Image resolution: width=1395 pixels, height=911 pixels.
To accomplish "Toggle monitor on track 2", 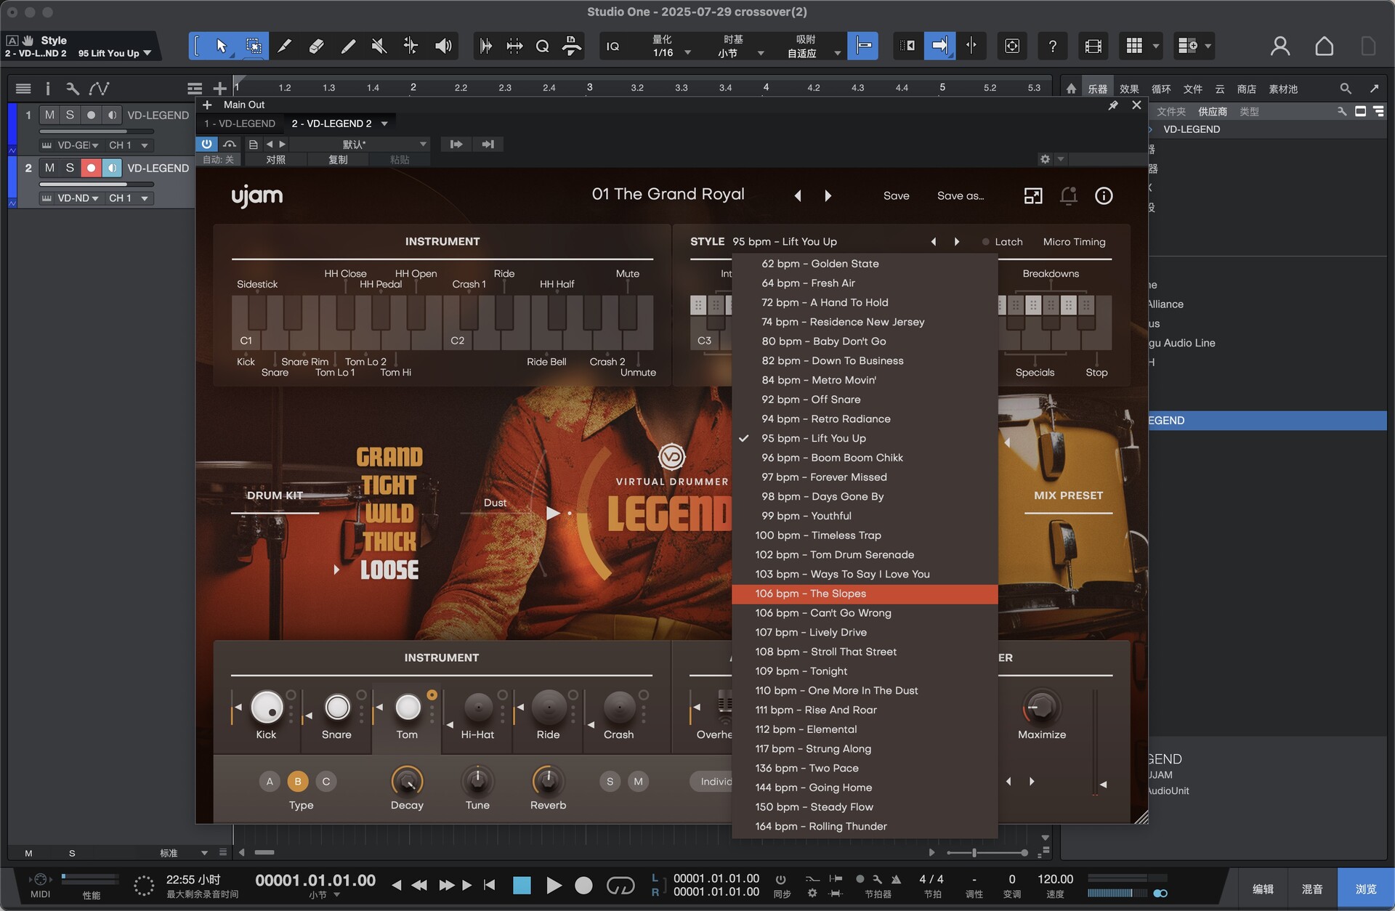I will pyautogui.click(x=112, y=168).
